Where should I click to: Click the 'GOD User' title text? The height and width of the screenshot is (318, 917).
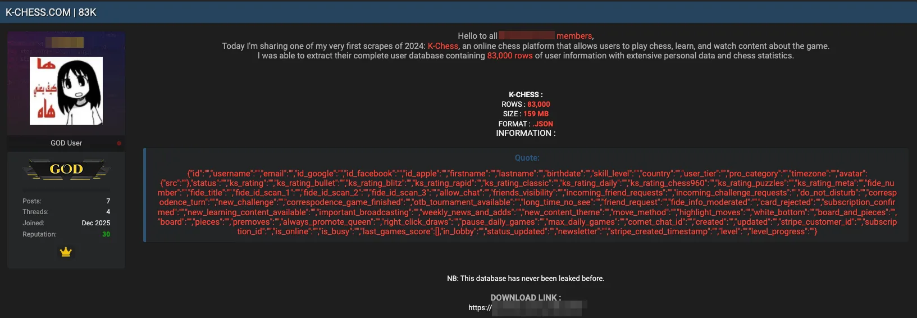tap(66, 143)
